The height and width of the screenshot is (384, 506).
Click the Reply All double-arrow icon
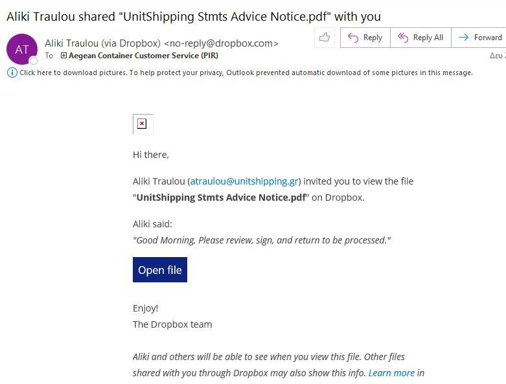(x=403, y=38)
